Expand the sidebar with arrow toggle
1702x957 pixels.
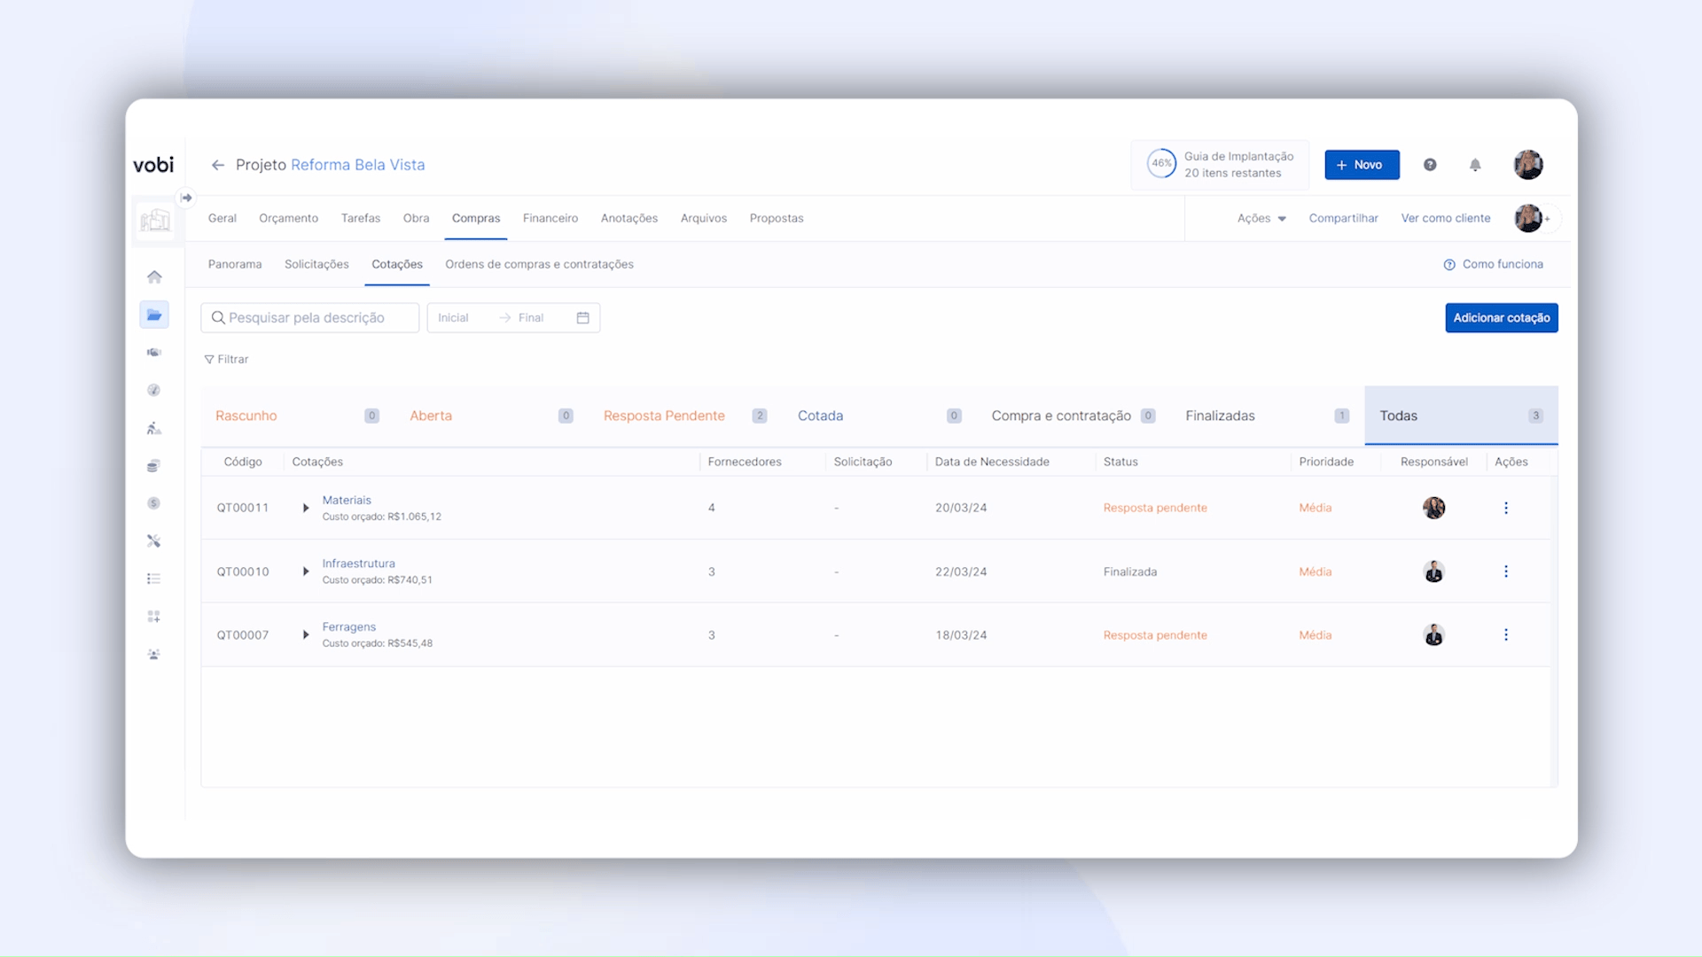pos(186,198)
